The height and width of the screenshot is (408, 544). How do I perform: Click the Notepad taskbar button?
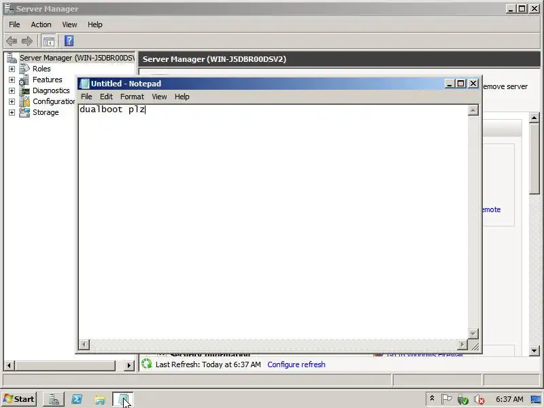(123, 399)
